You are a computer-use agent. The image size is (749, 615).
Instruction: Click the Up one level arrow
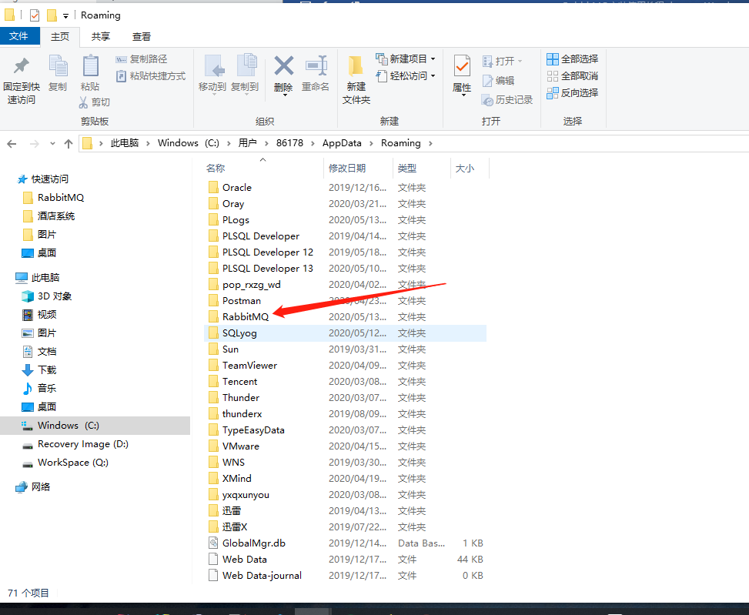(x=69, y=143)
